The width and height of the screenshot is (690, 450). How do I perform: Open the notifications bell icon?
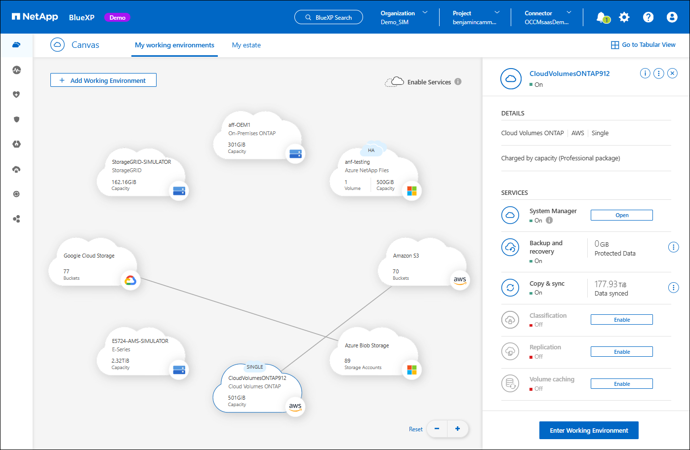602,17
